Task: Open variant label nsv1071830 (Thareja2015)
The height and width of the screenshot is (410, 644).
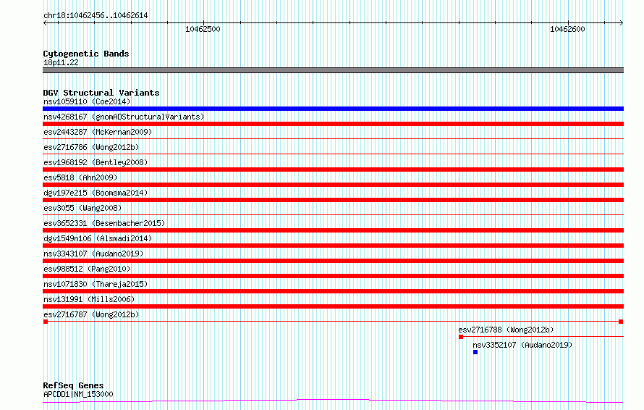Action: 96,284
